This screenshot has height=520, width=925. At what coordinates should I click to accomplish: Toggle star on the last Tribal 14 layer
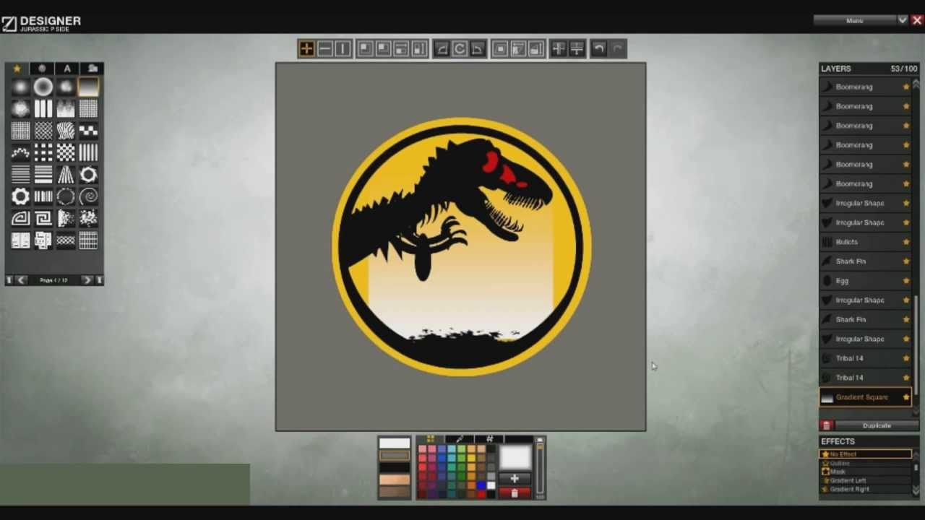click(906, 378)
